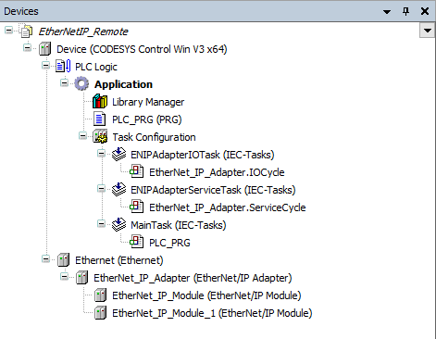Click the Application gear icon

[x=81, y=84]
